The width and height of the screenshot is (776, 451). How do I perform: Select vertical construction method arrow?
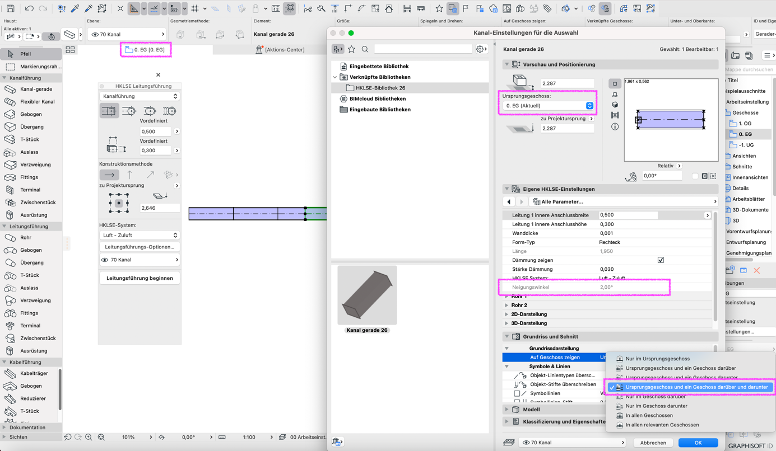129,175
